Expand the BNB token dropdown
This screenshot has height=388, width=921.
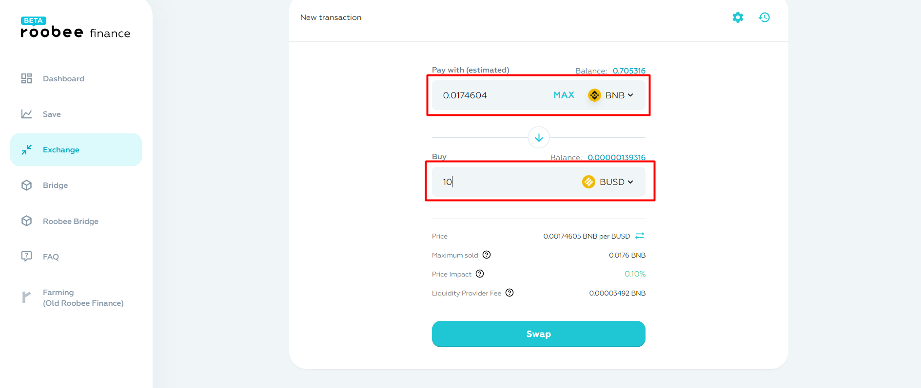pos(610,95)
